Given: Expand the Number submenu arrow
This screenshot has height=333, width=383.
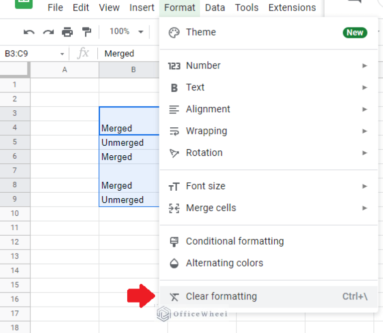Looking at the screenshot, I should click(x=365, y=65).
